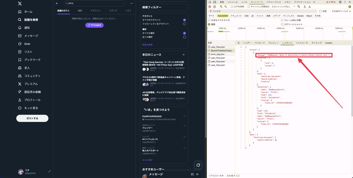Open network search magnifier icon

[x=226, y=6]
